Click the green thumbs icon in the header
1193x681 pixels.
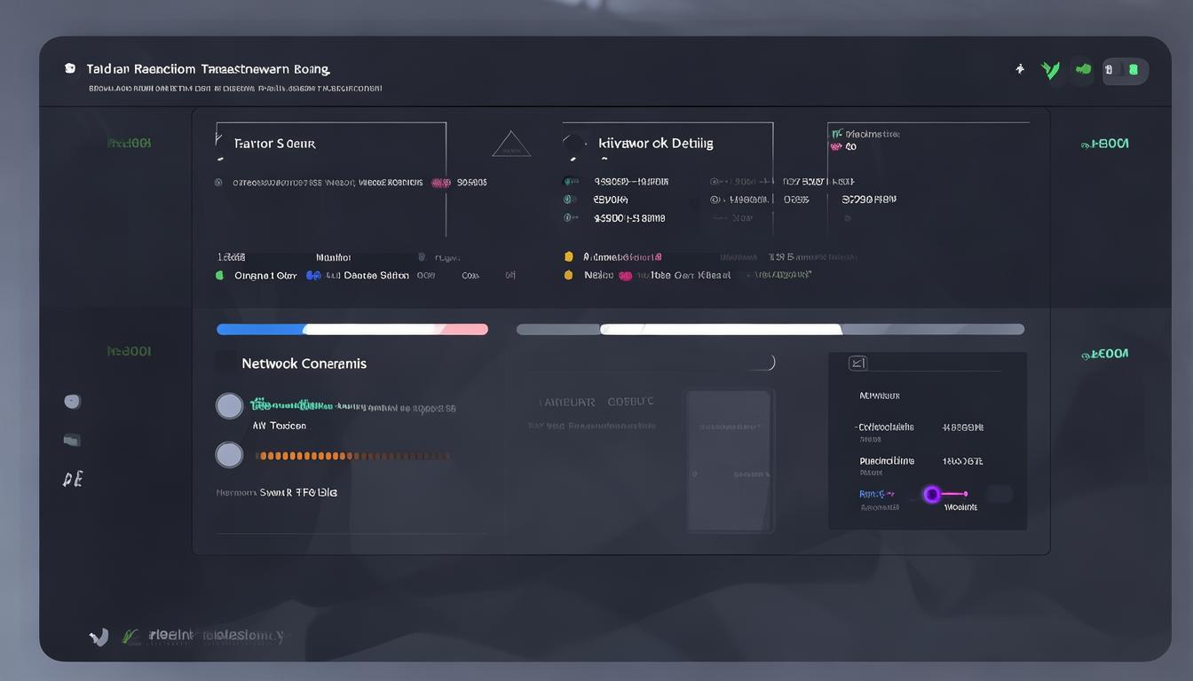[x=1083, y=69]
